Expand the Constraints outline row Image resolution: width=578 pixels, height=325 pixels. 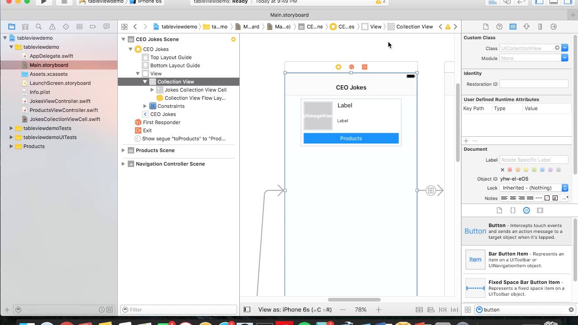[145, 106]
